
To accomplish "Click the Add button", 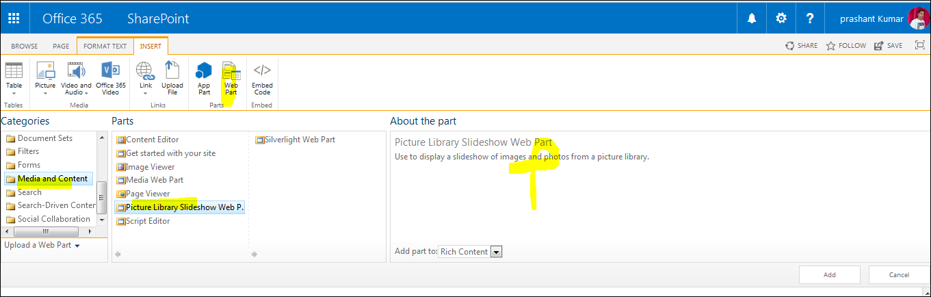I will [x=829, y=274].
